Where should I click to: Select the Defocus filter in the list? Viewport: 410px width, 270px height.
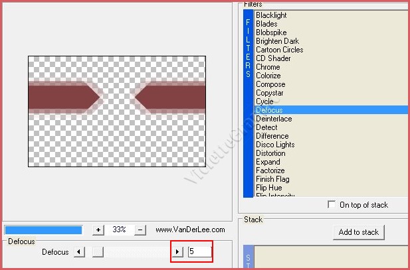[269, 110]
